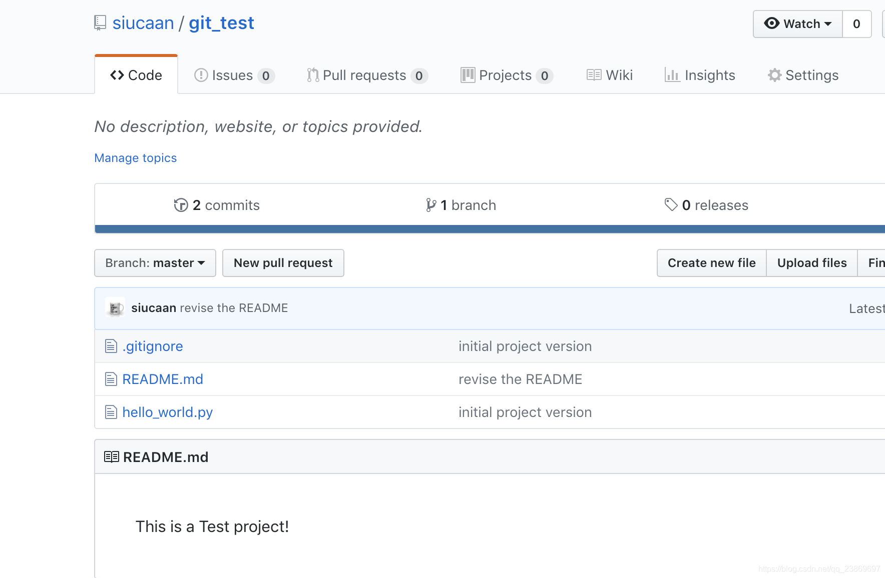Open .gitignore's initial project version commit
Viewport: 885px width, 578px height.
click(x=525, y=346)
